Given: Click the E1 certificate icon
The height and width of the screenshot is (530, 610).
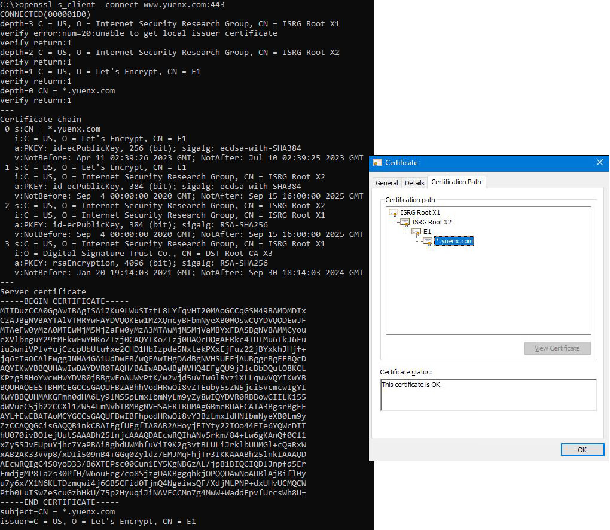Looking at the screenshot, I should coord(416,232).
